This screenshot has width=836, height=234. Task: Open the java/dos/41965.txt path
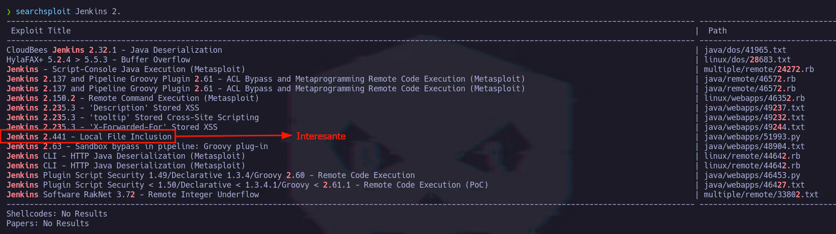[745, 50]
